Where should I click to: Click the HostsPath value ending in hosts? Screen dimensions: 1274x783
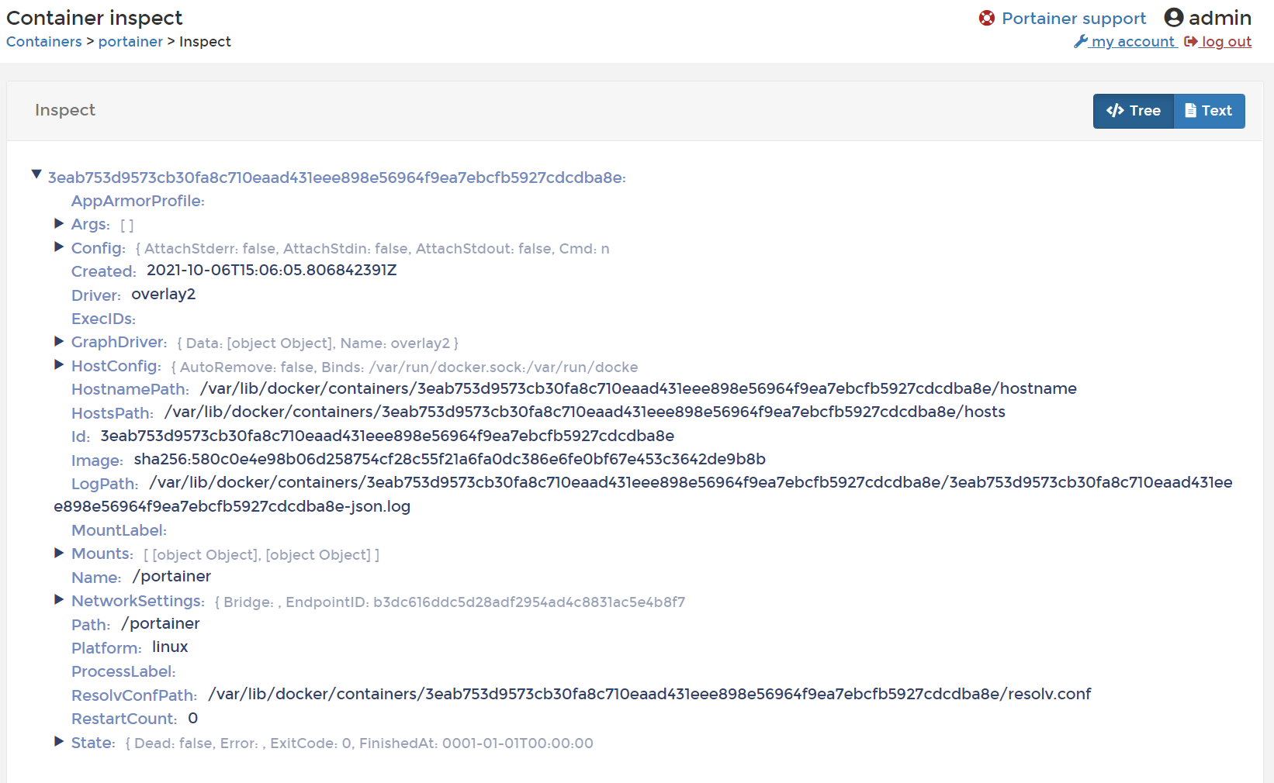(x=585, y=412)
